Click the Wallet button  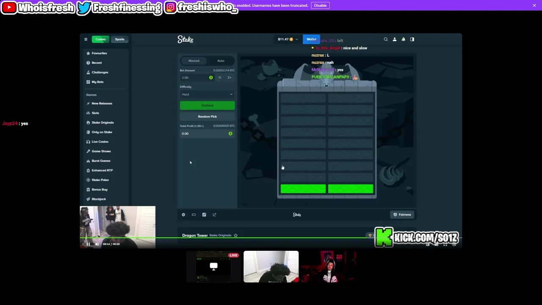coord(311,39)
